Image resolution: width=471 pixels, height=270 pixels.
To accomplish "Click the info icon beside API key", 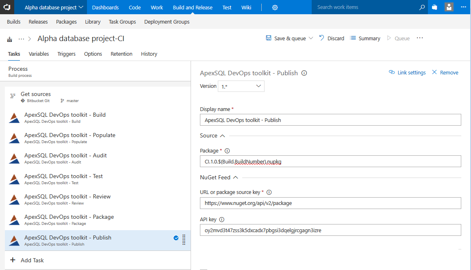I will click(x=221, y=220).
